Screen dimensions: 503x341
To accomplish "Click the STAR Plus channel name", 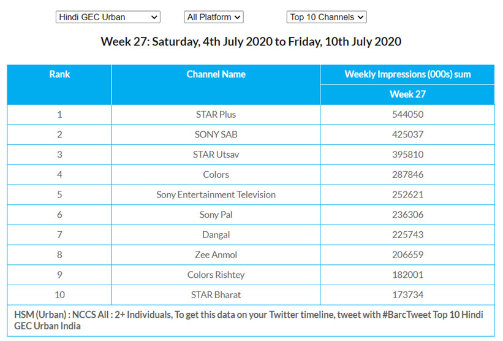I will [x=216, y=115].
